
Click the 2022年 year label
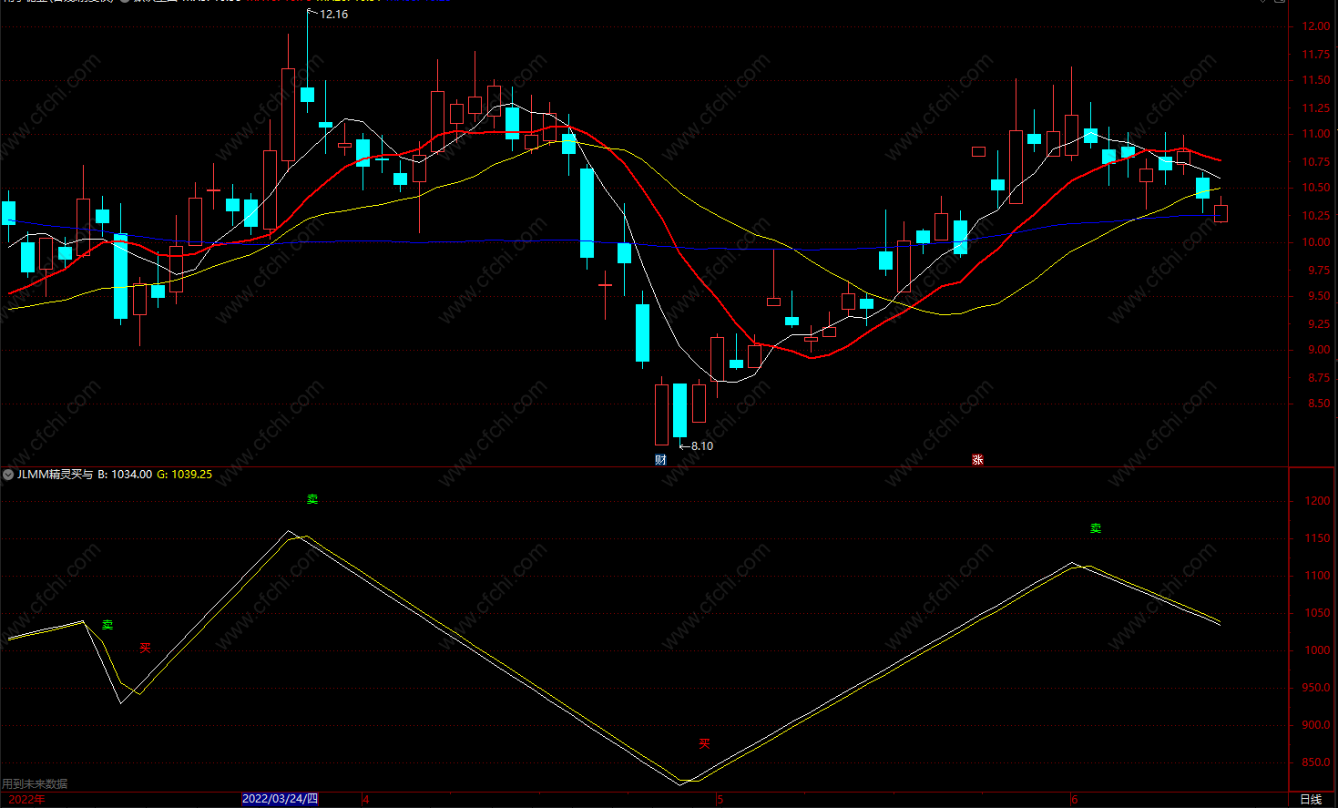pos(26,800)
